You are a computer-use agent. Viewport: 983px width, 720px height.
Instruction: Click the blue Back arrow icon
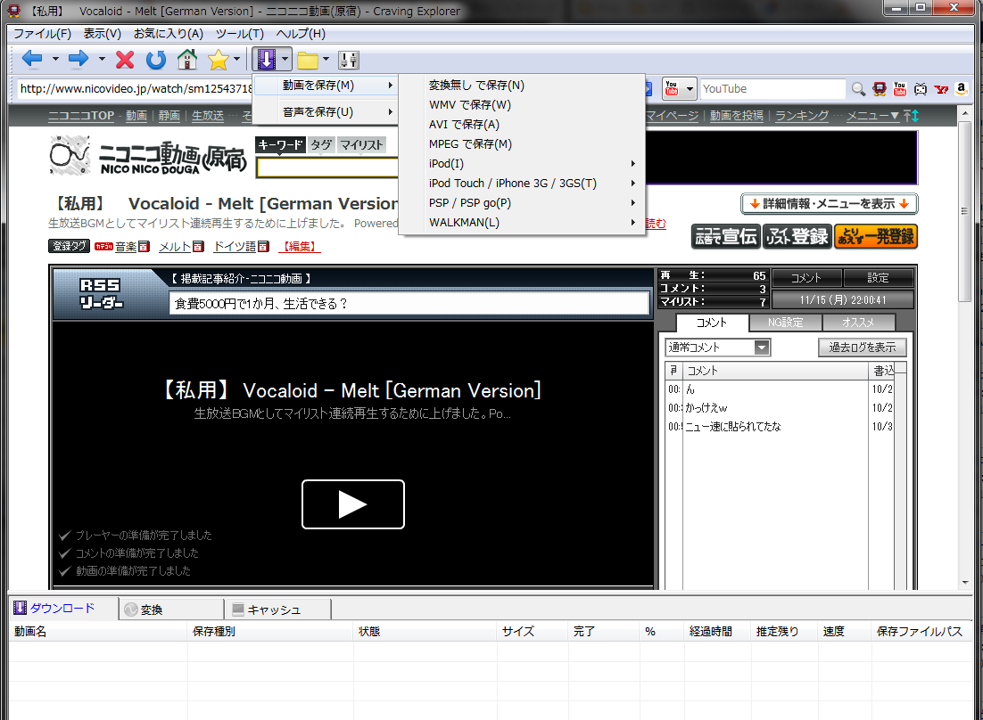pos(32,60)
